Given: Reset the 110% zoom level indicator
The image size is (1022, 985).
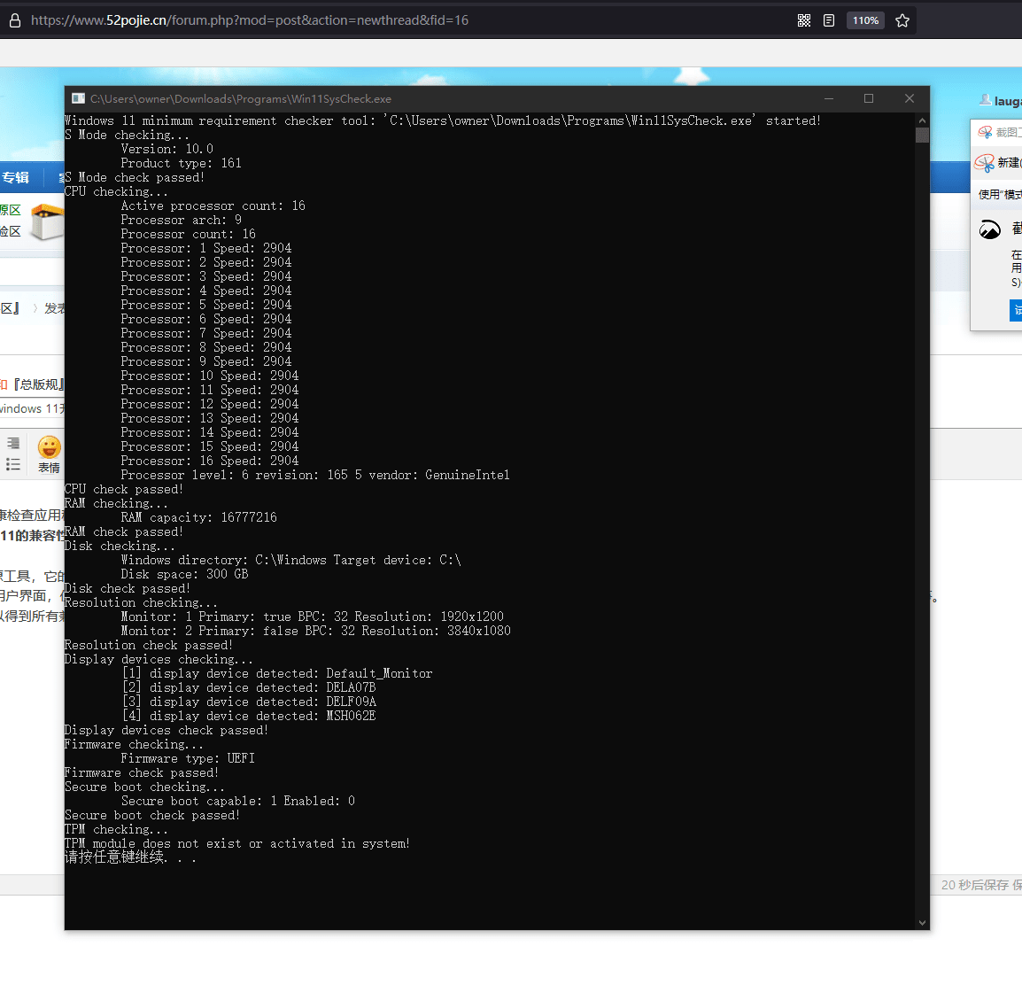Looking at the screenshot, I should 865,21.
